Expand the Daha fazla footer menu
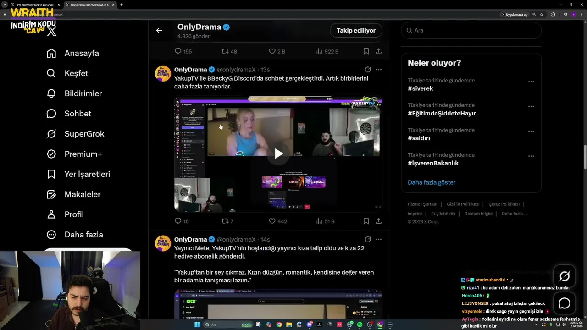 pos(515,214)
